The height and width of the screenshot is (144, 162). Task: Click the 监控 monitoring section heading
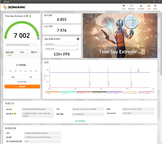pos(47,62)
